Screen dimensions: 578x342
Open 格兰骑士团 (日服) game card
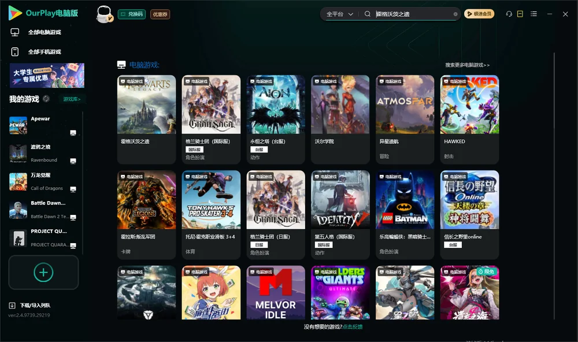(276, 214)
